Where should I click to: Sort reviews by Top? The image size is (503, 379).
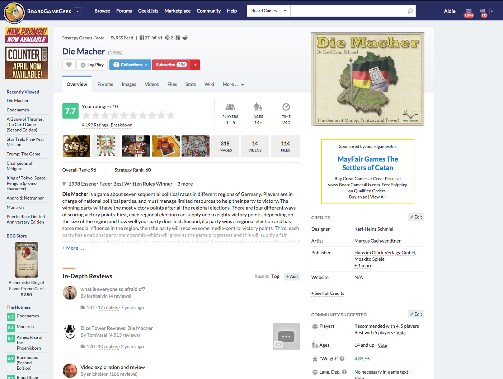click(x=275, y=277)
